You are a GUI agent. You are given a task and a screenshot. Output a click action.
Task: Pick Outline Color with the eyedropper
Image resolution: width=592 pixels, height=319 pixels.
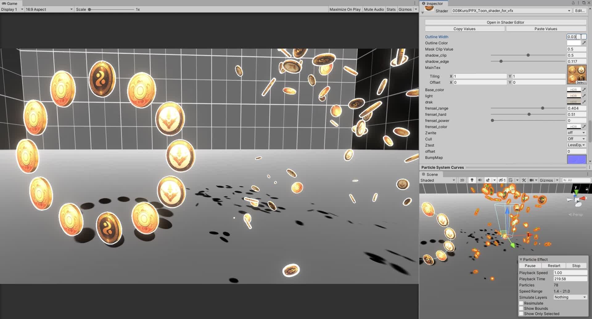pyautogui.click(x=584, y=43)
